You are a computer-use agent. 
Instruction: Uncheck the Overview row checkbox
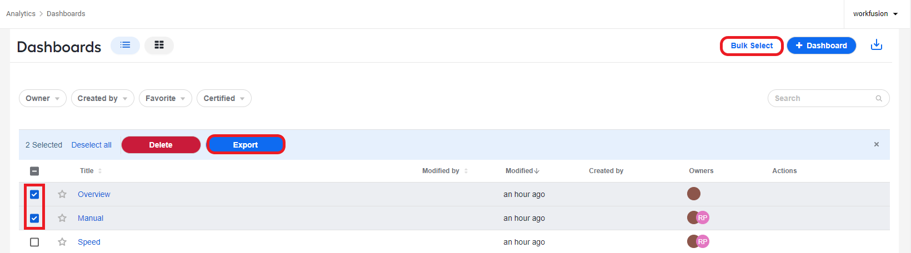pos(34,194)
